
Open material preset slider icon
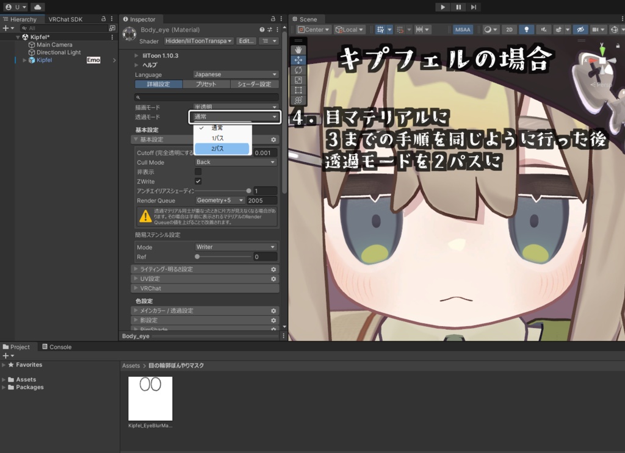269,29
